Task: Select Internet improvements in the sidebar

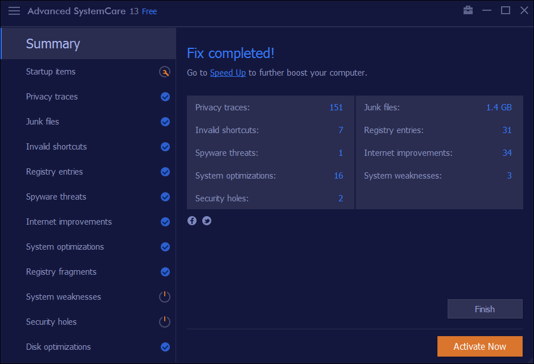Action: click(x=69, y=222)
